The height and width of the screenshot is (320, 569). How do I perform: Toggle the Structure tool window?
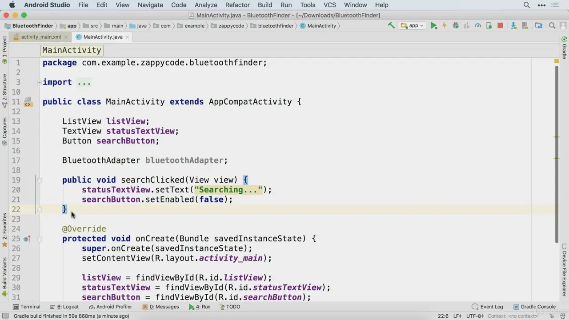tap(4, 91)
